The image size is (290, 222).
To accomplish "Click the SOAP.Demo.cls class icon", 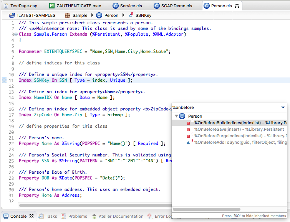I will coord(156,6).
